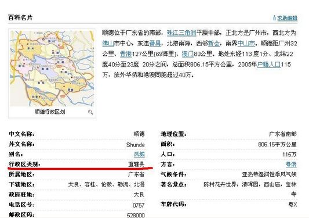Screen dimensions: 309x218
Task: Open the 澳门 link
Action: tap(188, 53)
